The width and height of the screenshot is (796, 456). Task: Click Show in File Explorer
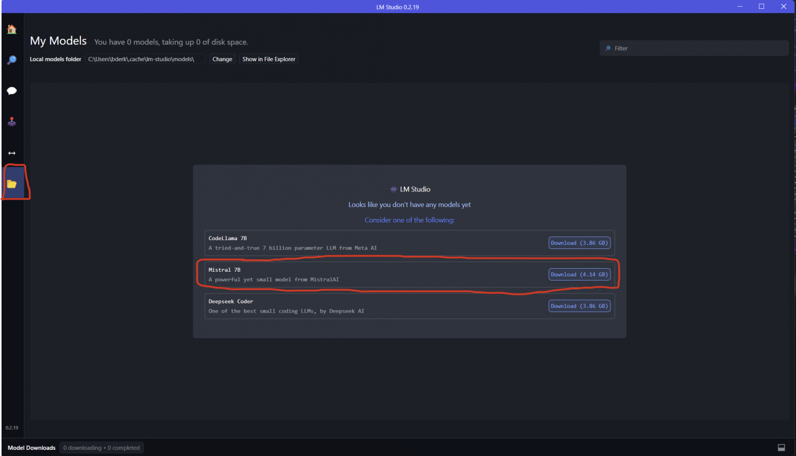click(268, 59)
